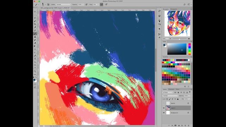
Task: Toggle pressure for opacity button
Action: tap(87, 5)
